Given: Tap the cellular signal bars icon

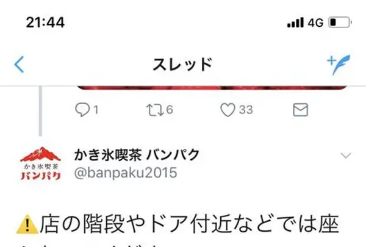Looking at the screenshot, I should tap(295, 23).
